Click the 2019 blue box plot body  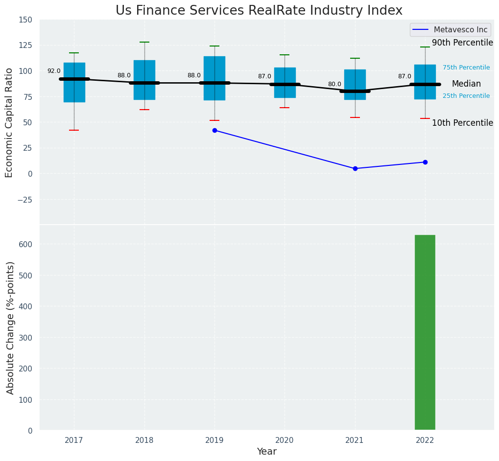214,69
